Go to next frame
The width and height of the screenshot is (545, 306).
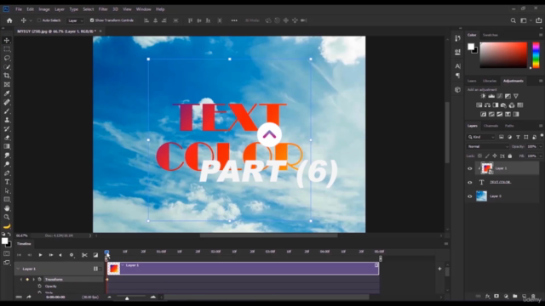tap(51, 255)
